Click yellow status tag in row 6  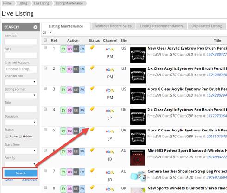92,150
